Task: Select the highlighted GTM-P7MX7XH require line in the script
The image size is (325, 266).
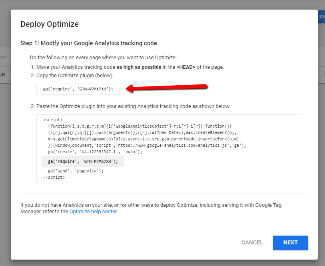Action: 83,161
